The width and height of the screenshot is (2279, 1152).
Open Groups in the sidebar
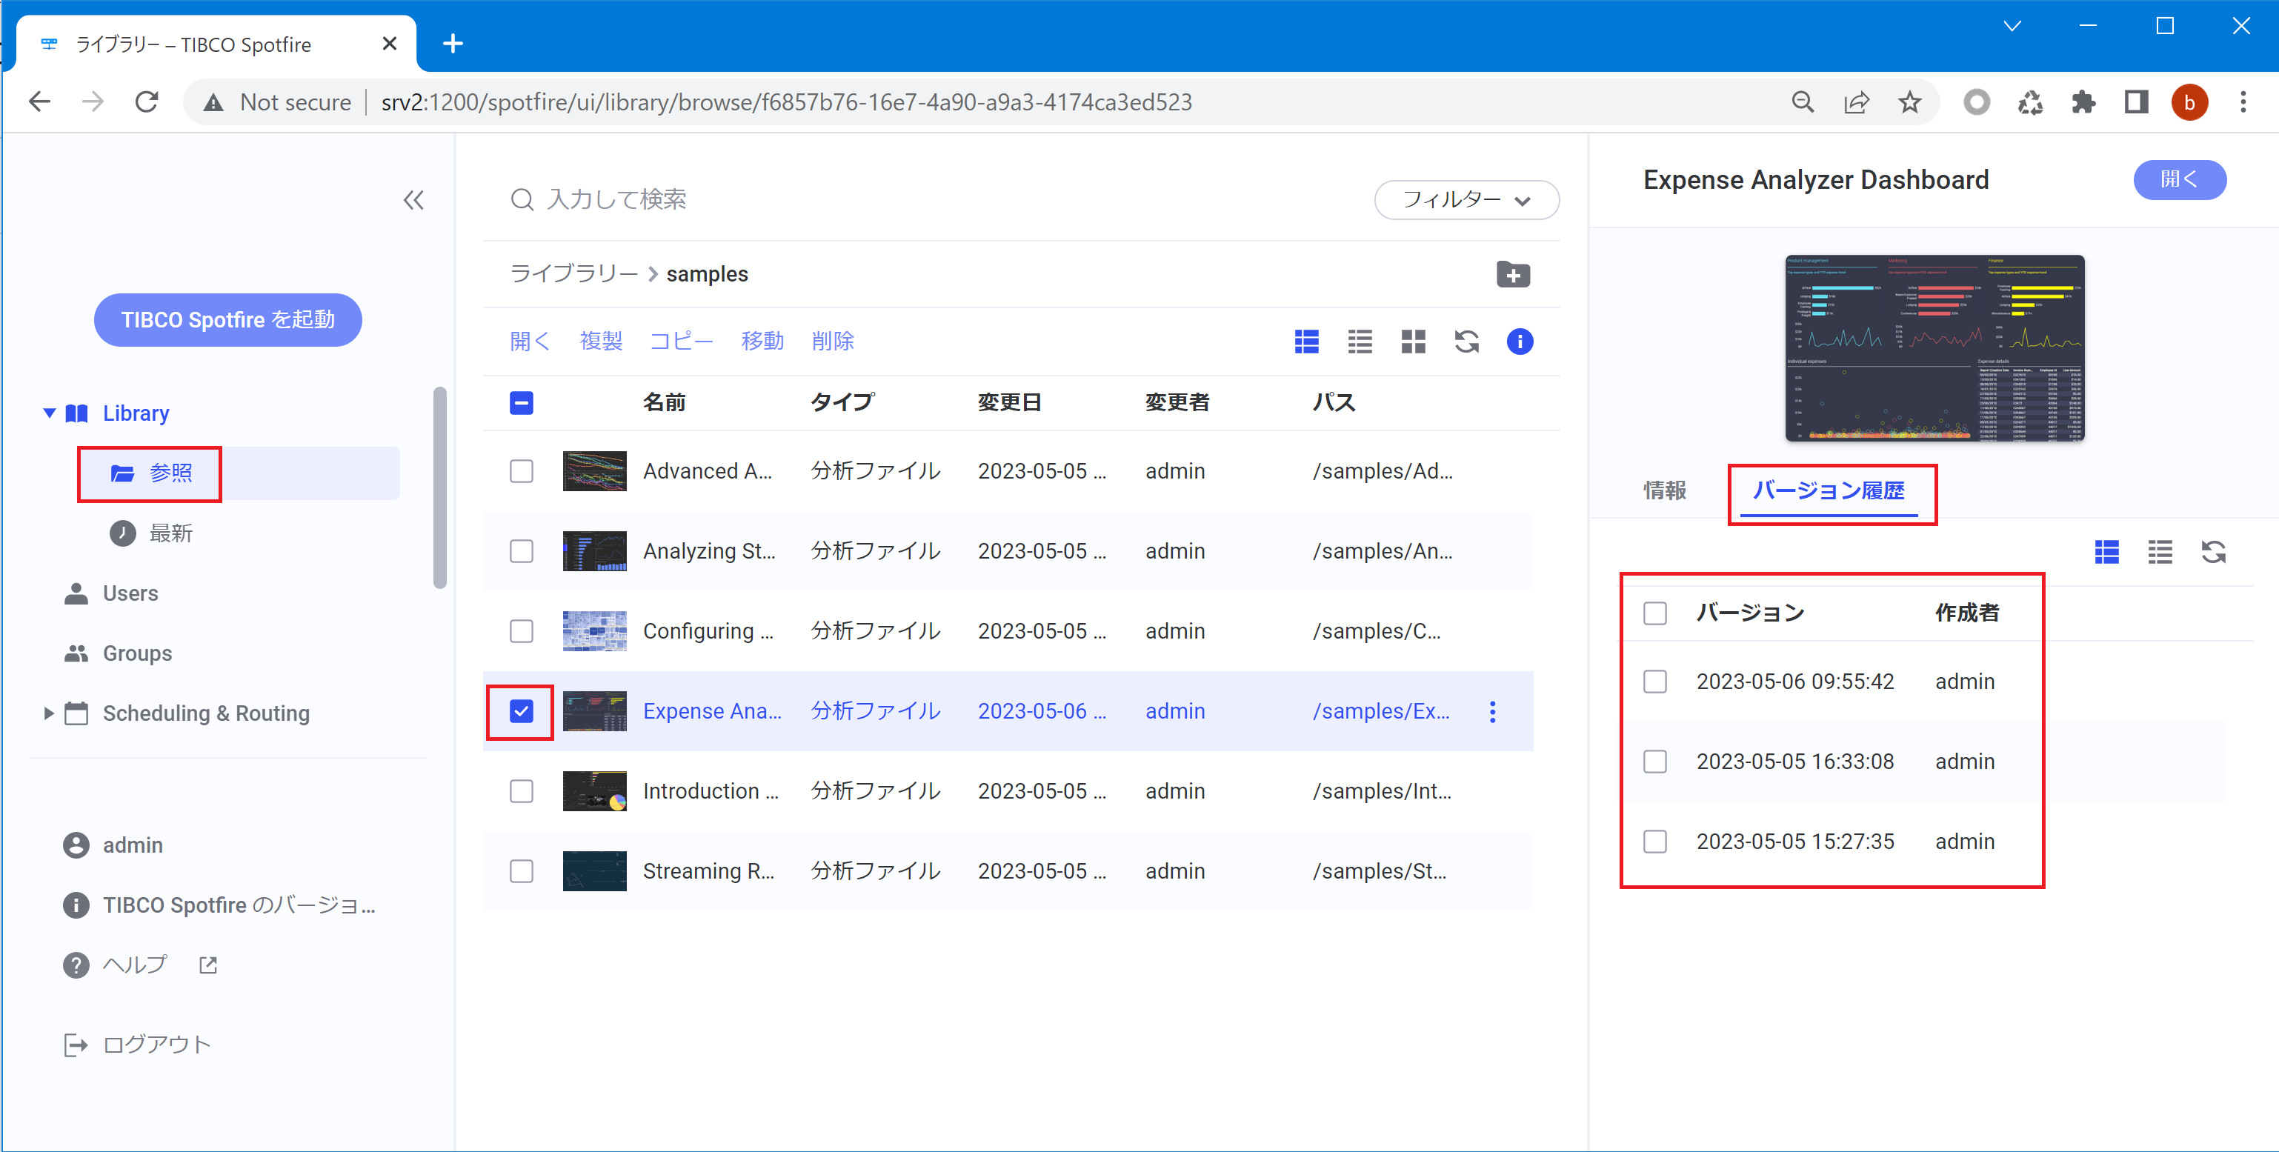(137, 653)
